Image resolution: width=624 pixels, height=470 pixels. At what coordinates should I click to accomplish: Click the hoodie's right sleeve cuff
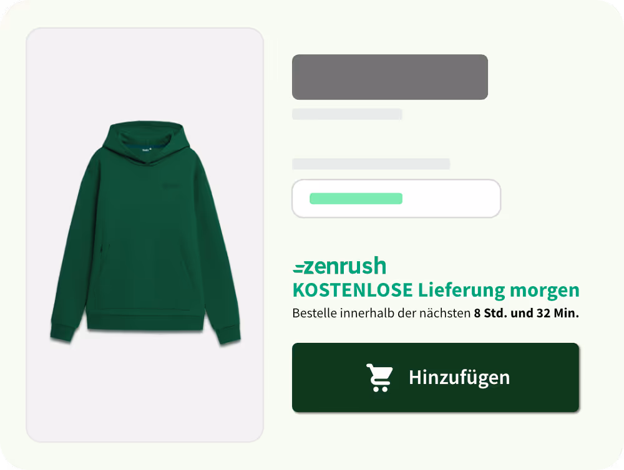pyautogui.click(x=228, y=334)
